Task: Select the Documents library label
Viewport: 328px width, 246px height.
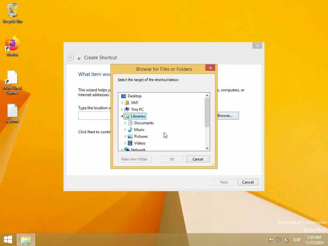Action: [x=144, y=123]
